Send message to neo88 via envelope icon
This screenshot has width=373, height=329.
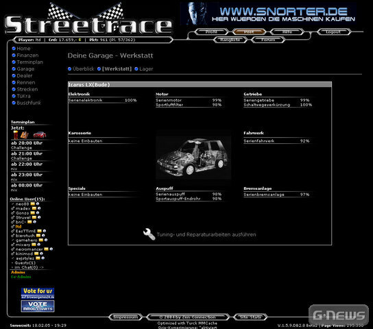[x=33, y=204]
